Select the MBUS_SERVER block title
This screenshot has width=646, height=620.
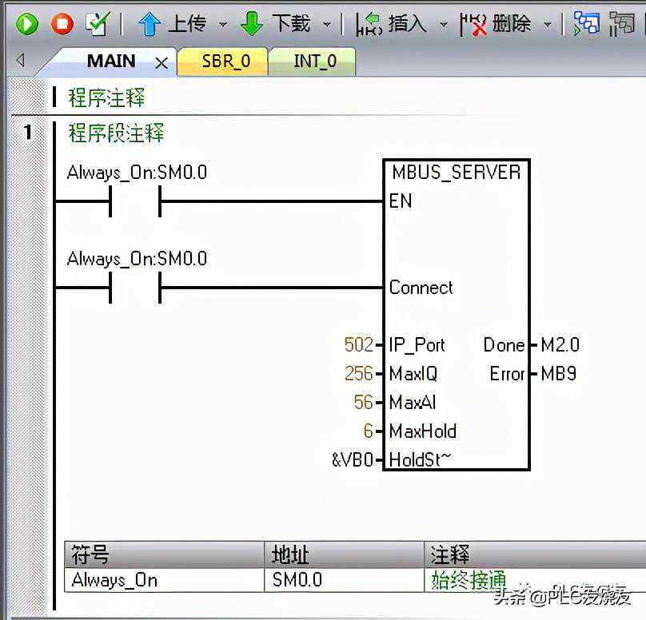[456, 173]
